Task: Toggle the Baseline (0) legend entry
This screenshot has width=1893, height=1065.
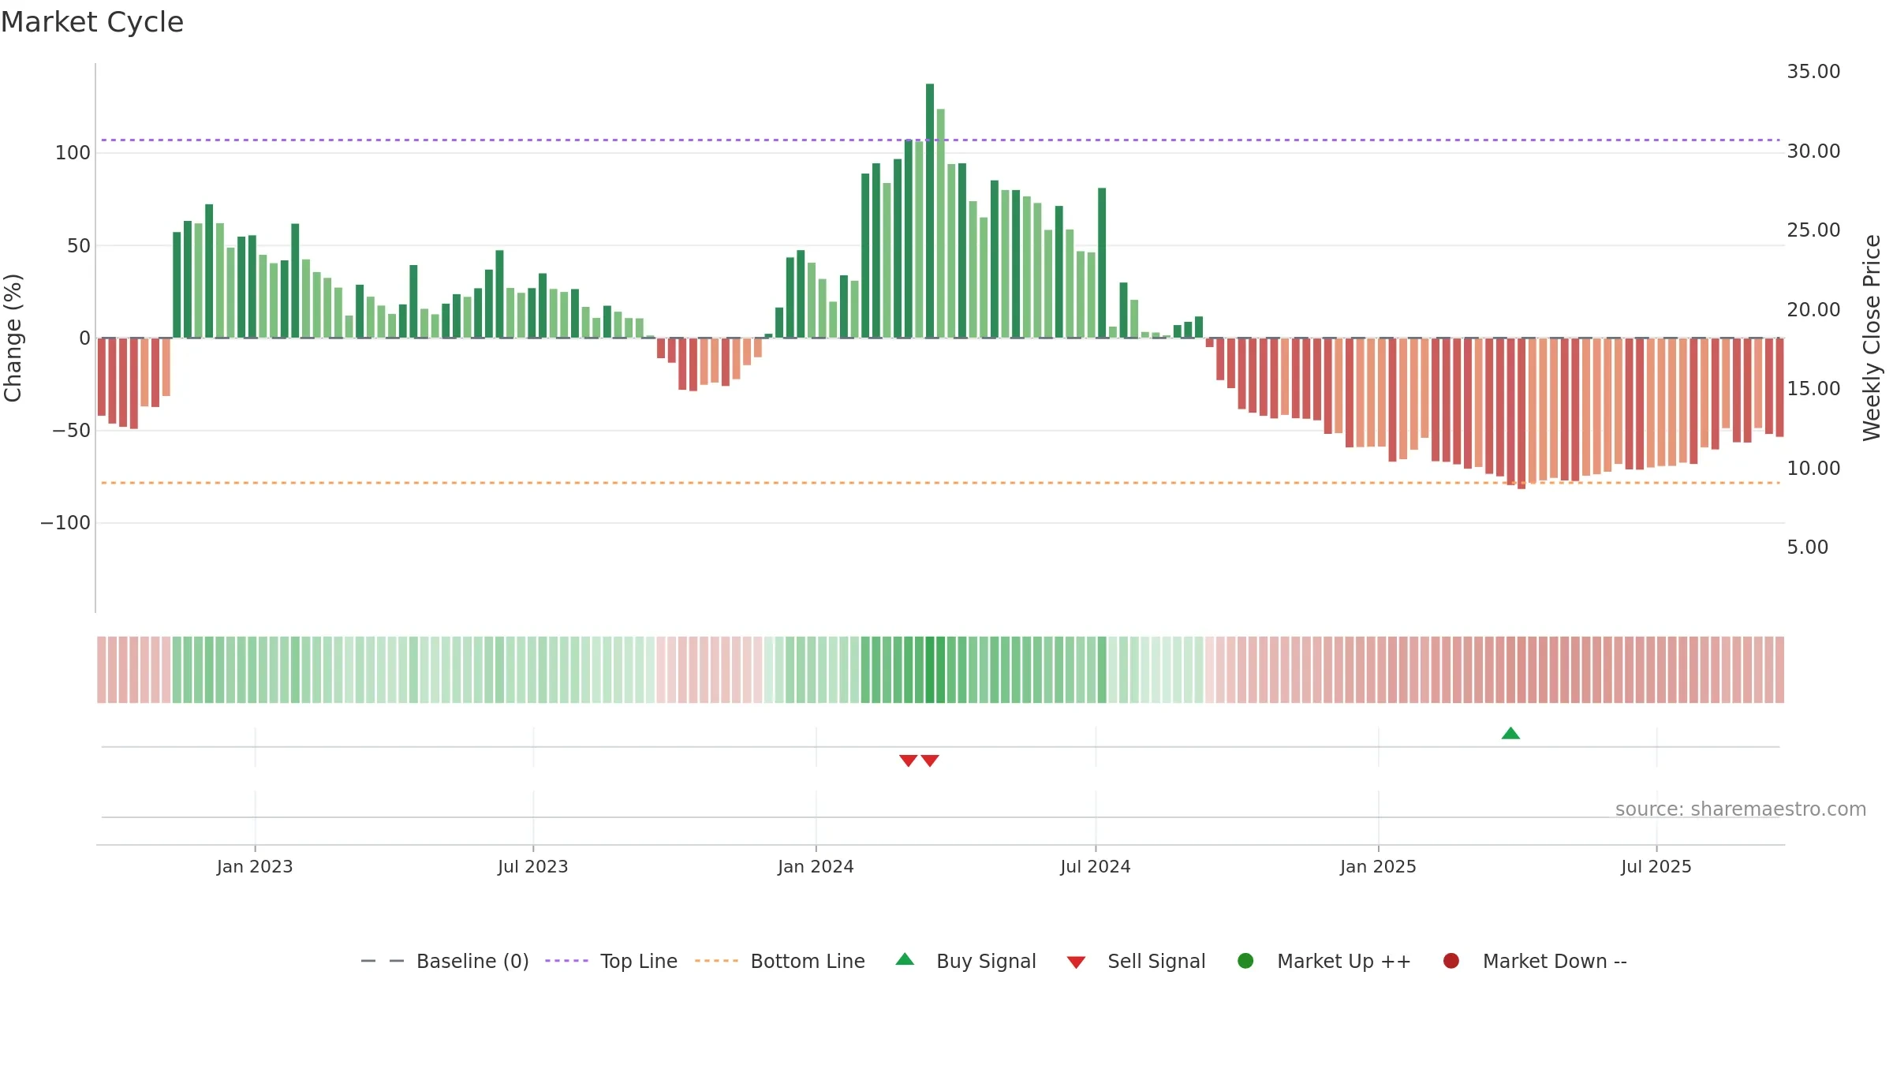Action: coord(445,961)
